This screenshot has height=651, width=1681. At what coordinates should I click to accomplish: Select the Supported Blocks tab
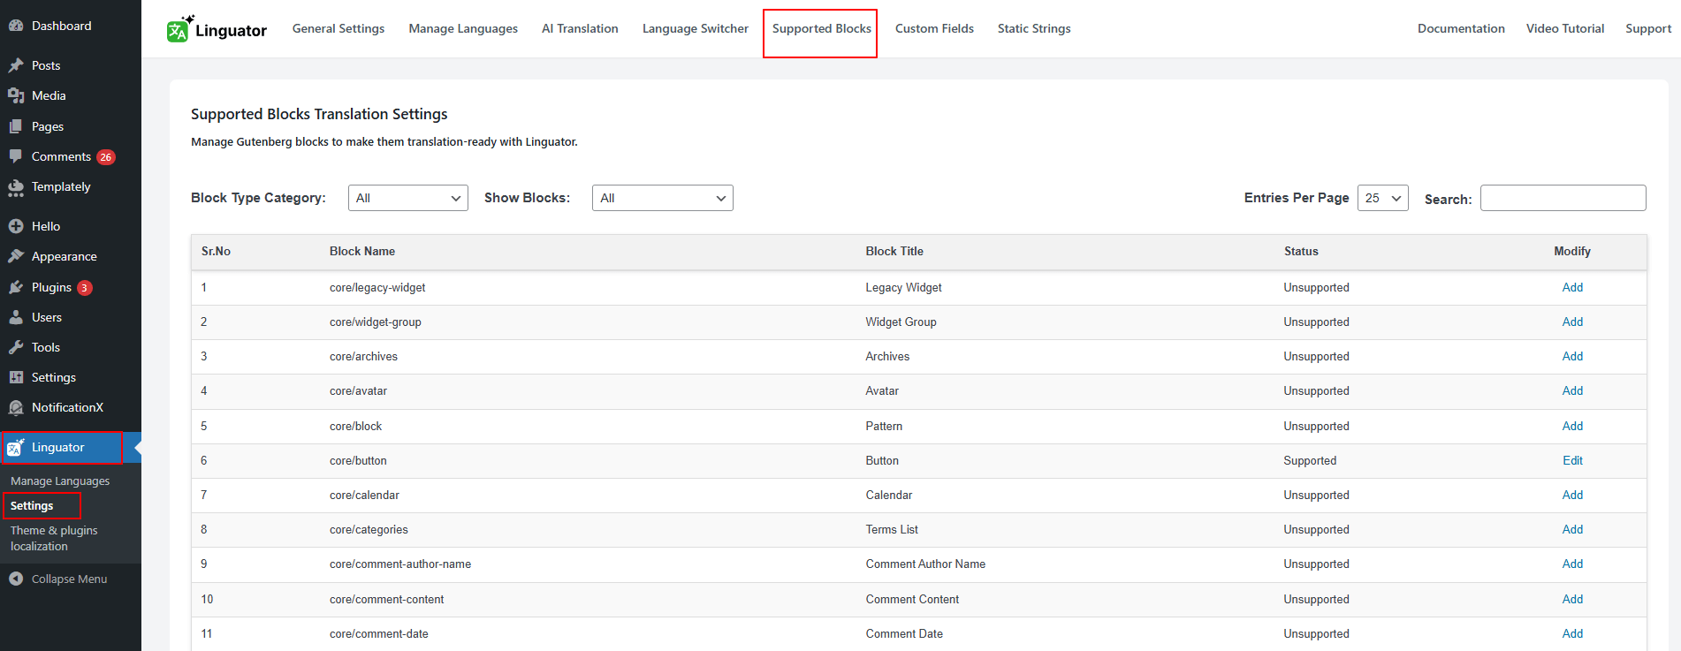click(822, 28)
